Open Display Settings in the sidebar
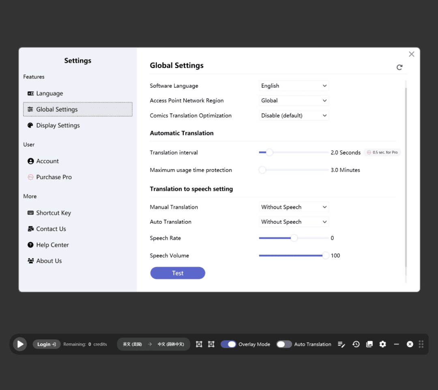The width and height of the screenshot is (438, 390). coord(58,126)
